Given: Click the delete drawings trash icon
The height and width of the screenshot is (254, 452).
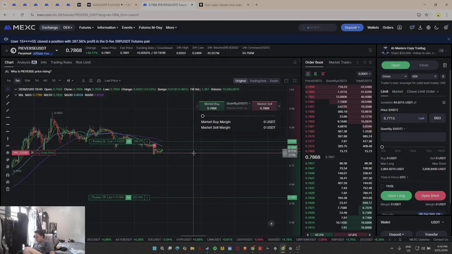Looking at the screenshot, I should click(x=8, y=189).
